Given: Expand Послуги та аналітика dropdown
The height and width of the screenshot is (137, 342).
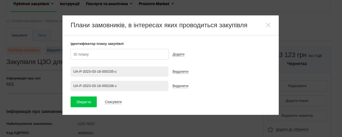Looking at the screenshot, I should point(109,4).
